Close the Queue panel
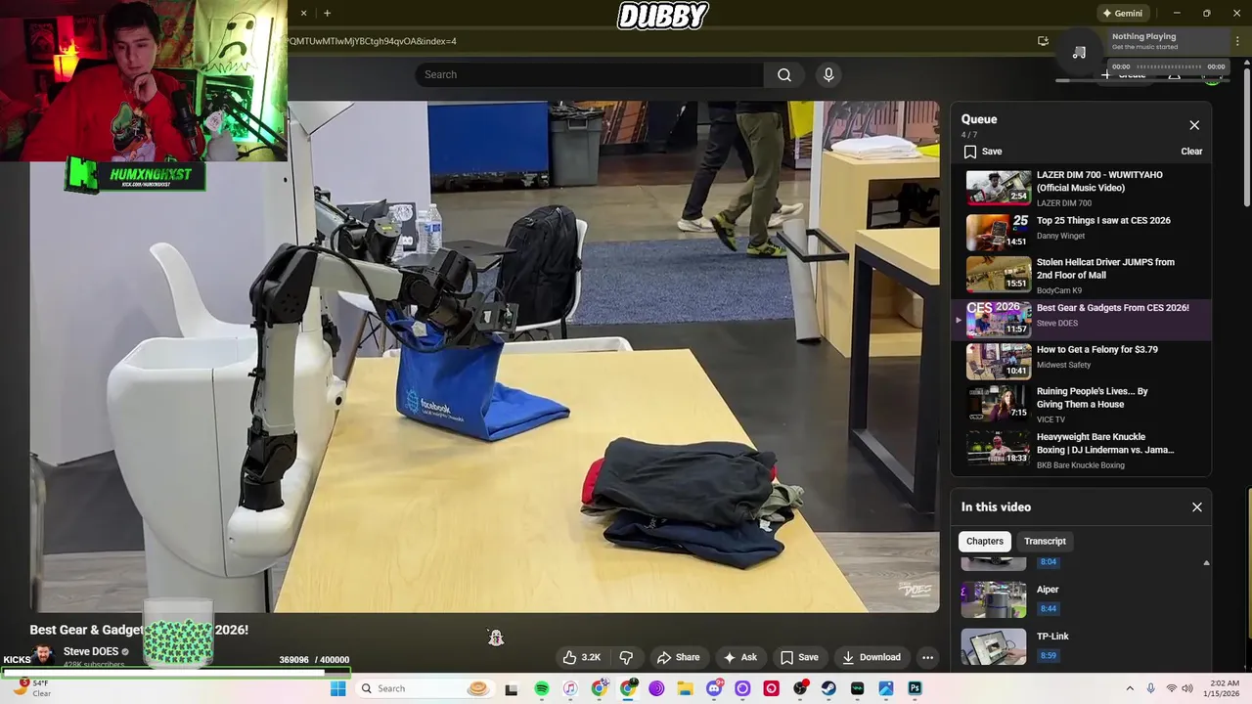 pos(1194,125)
